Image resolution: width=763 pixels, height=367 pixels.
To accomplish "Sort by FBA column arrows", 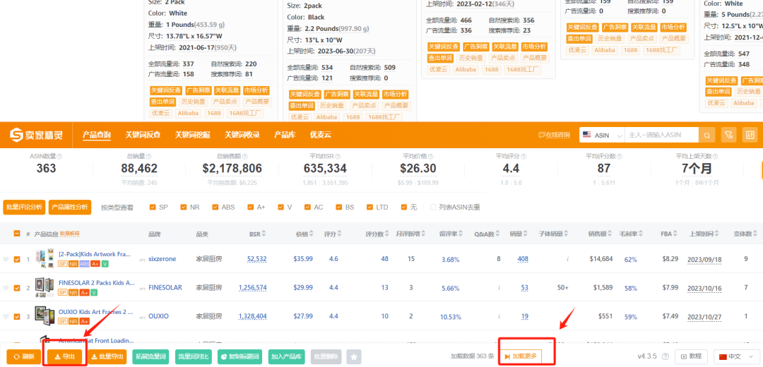I will (x=676, y=234).
